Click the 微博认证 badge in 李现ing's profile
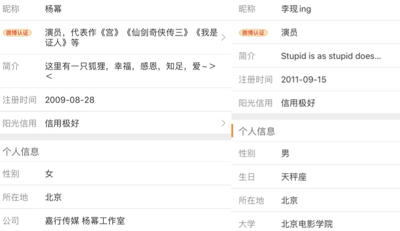The width and height of the screenshot is (400, 231). (x=253, y=33)
